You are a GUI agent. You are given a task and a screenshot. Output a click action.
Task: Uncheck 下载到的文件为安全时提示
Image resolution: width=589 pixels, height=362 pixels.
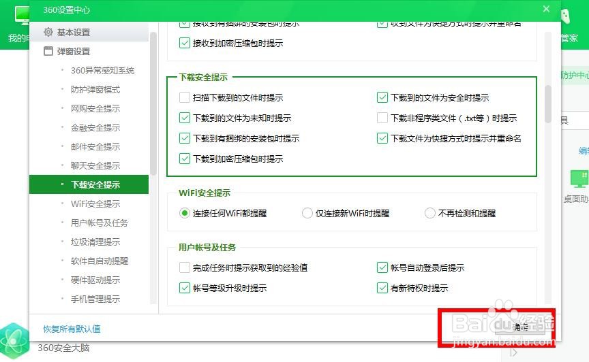pyautogui.click(x=382, y=97)
